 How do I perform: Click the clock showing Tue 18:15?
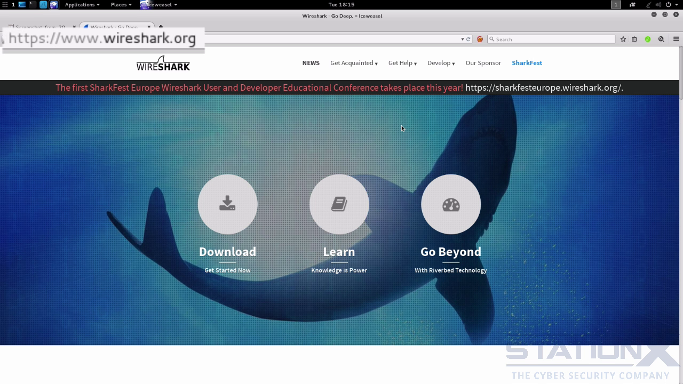pos(341,4)
